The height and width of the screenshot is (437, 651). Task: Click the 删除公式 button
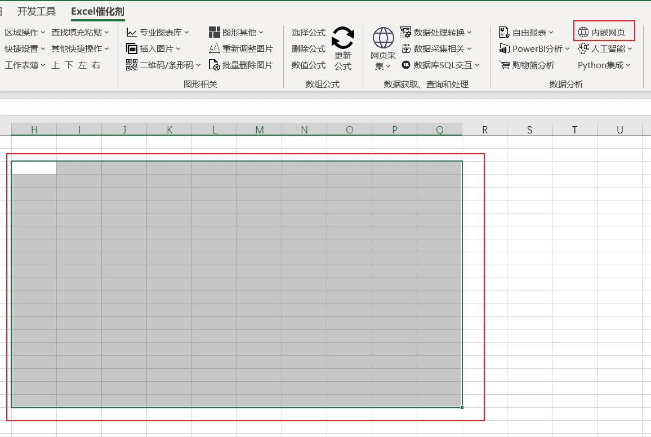point(309,48)
